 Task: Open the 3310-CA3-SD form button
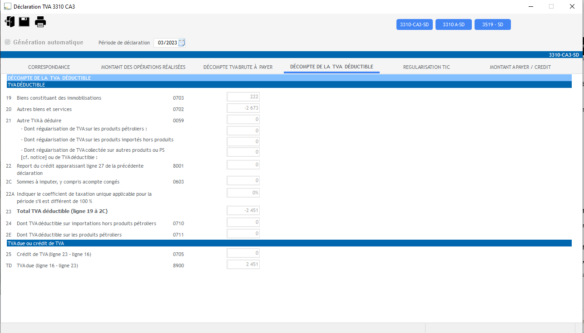pyautogui.click(x=415, y=24)
